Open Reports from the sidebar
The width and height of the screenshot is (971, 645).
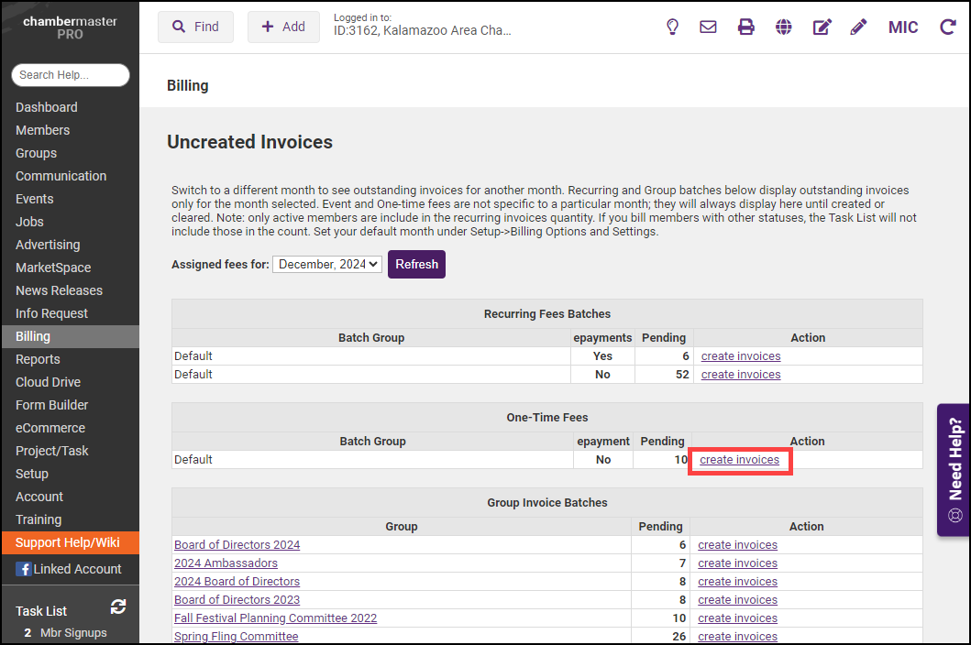[x=38, y=359]
